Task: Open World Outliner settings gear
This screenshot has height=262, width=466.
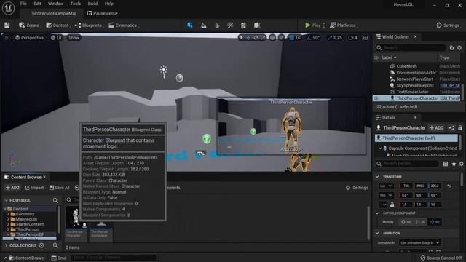Action: 459,47
